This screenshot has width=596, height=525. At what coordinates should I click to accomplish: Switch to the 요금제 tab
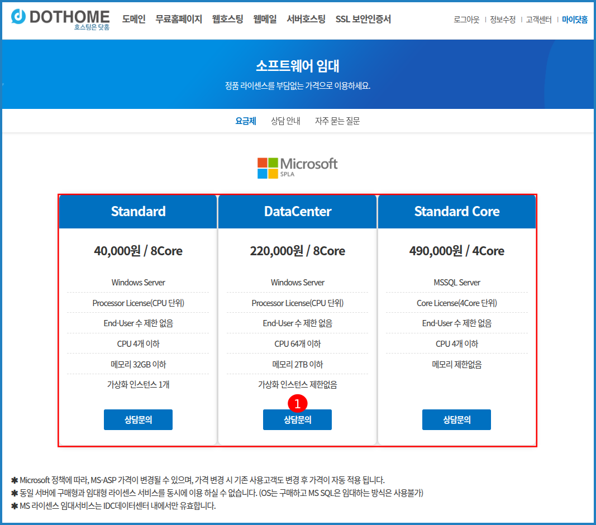(245, 121)
